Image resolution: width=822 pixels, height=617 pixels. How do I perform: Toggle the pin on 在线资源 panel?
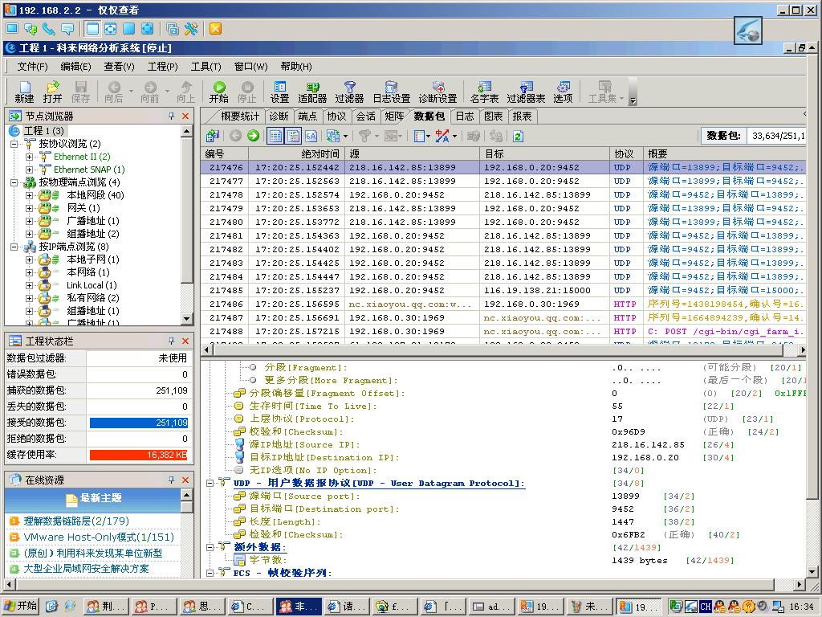click(x=171, y=480)
